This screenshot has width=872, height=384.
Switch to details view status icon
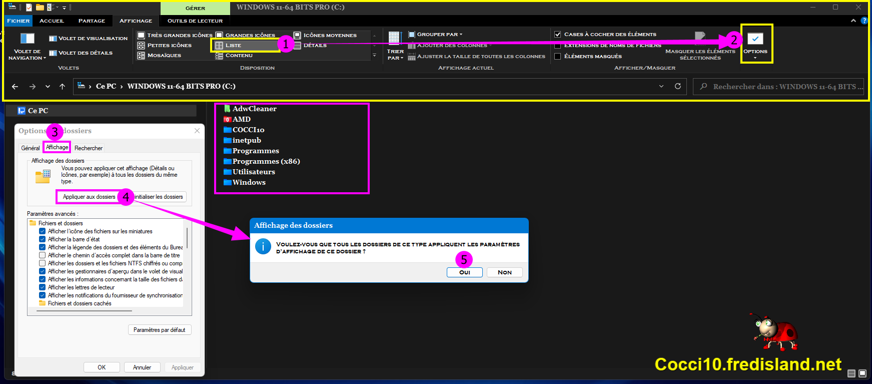pyautogui.click(x=851, y=373)
